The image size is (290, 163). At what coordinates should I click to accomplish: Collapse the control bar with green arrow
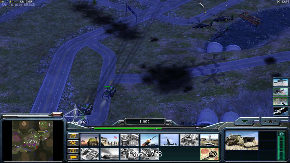pos(245,121)
